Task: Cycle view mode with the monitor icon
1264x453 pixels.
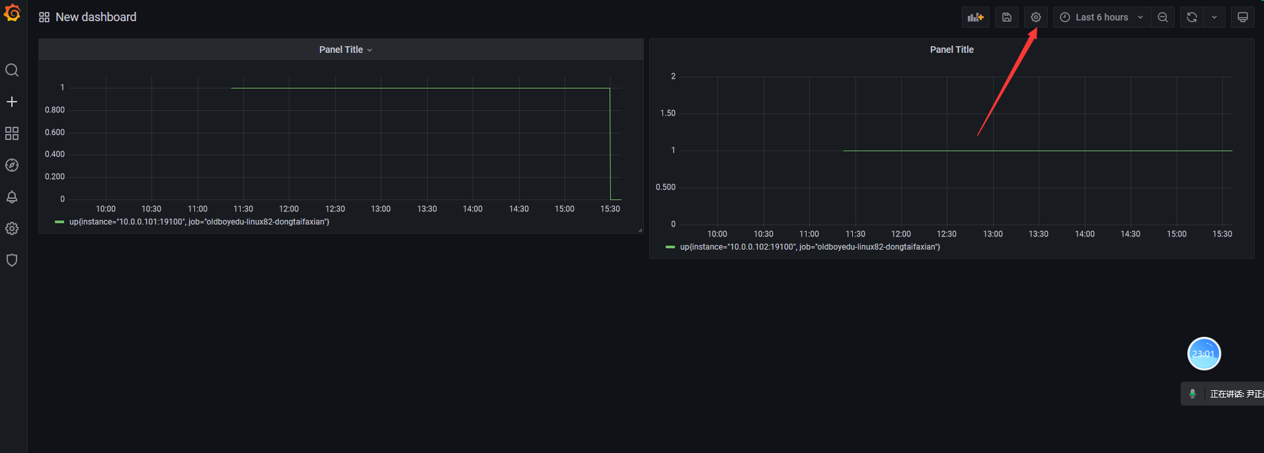Action: pos(1243,17)
